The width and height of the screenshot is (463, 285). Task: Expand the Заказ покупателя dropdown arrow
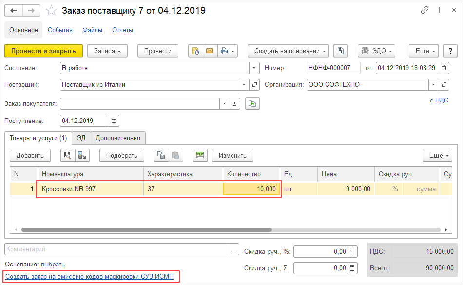pyautogui.click(x=224, y=104)
